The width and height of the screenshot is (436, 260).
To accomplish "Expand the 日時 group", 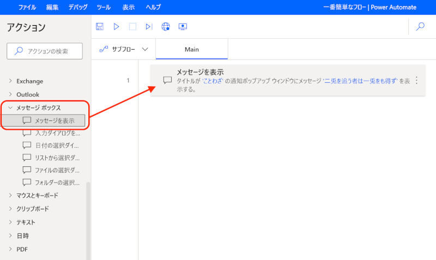I will [x=10, y=235].
